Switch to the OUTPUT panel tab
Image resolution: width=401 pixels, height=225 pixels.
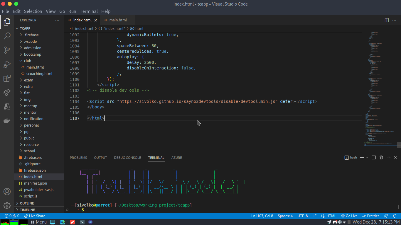[100, 158]
